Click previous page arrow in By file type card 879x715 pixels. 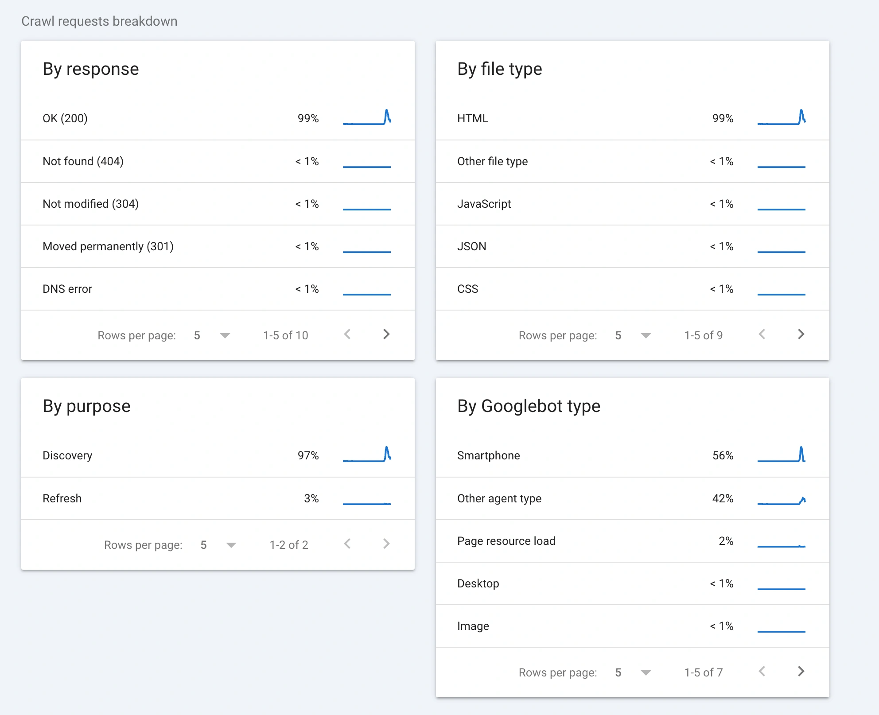point(763,335)
